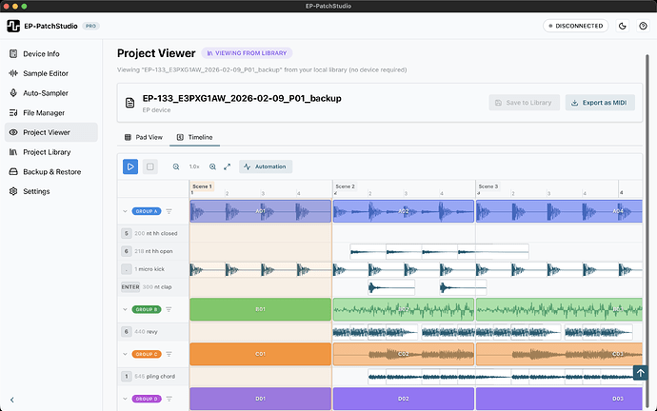Select the Scene 2 timeline marker
The width and height of the screenshot is (657, 411).
click(345, 186)
